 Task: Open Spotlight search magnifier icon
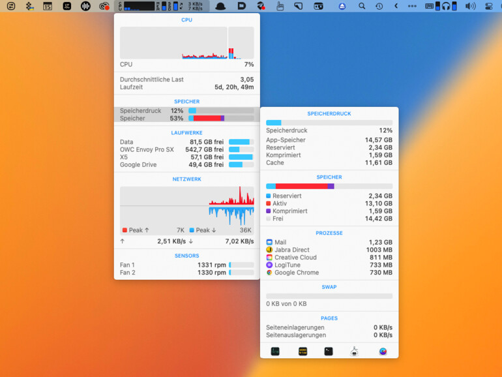[x=362, y=6]
